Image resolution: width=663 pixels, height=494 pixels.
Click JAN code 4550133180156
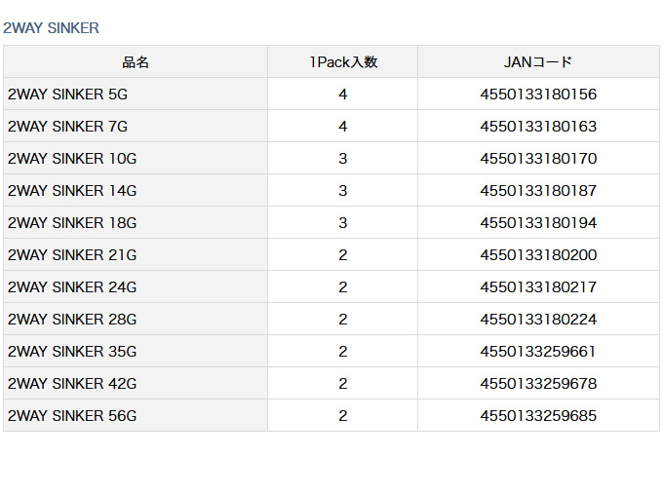(538, 95)
